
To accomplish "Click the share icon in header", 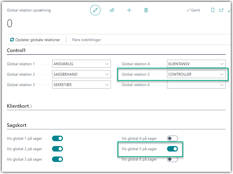I will click(112, 10).
